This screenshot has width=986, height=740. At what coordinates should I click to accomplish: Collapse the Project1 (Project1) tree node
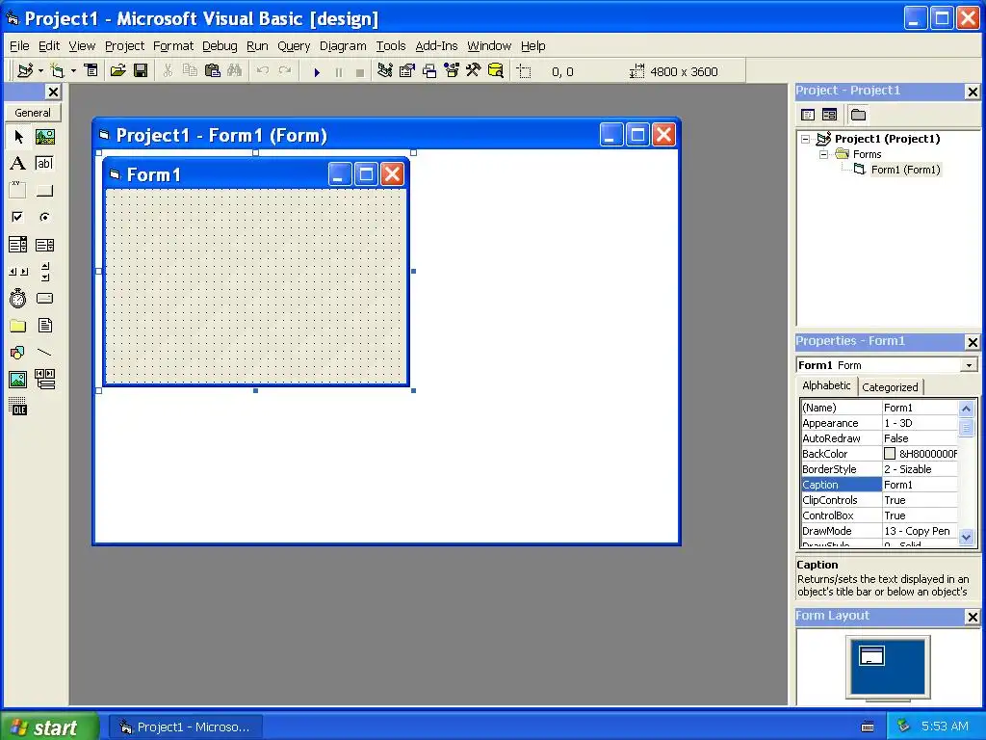[806, 139]
